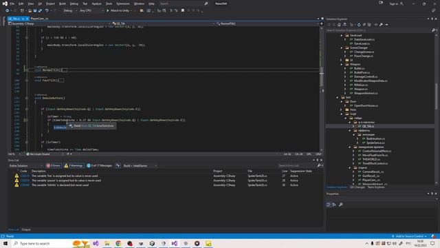Click the Save All toolbar icon
The width and height of the screenshot is (440, 248).
pyautogui.click(x=40, y=10)
